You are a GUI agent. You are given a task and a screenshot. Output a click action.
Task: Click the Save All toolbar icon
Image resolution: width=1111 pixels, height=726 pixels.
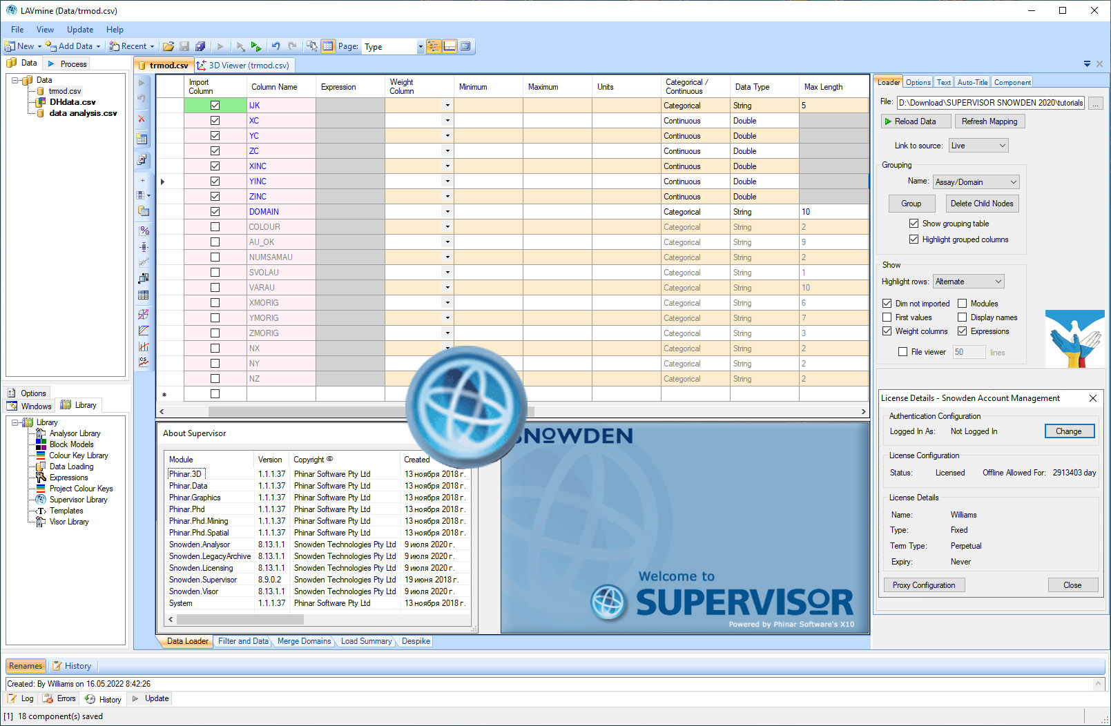(x=200, y=46)
